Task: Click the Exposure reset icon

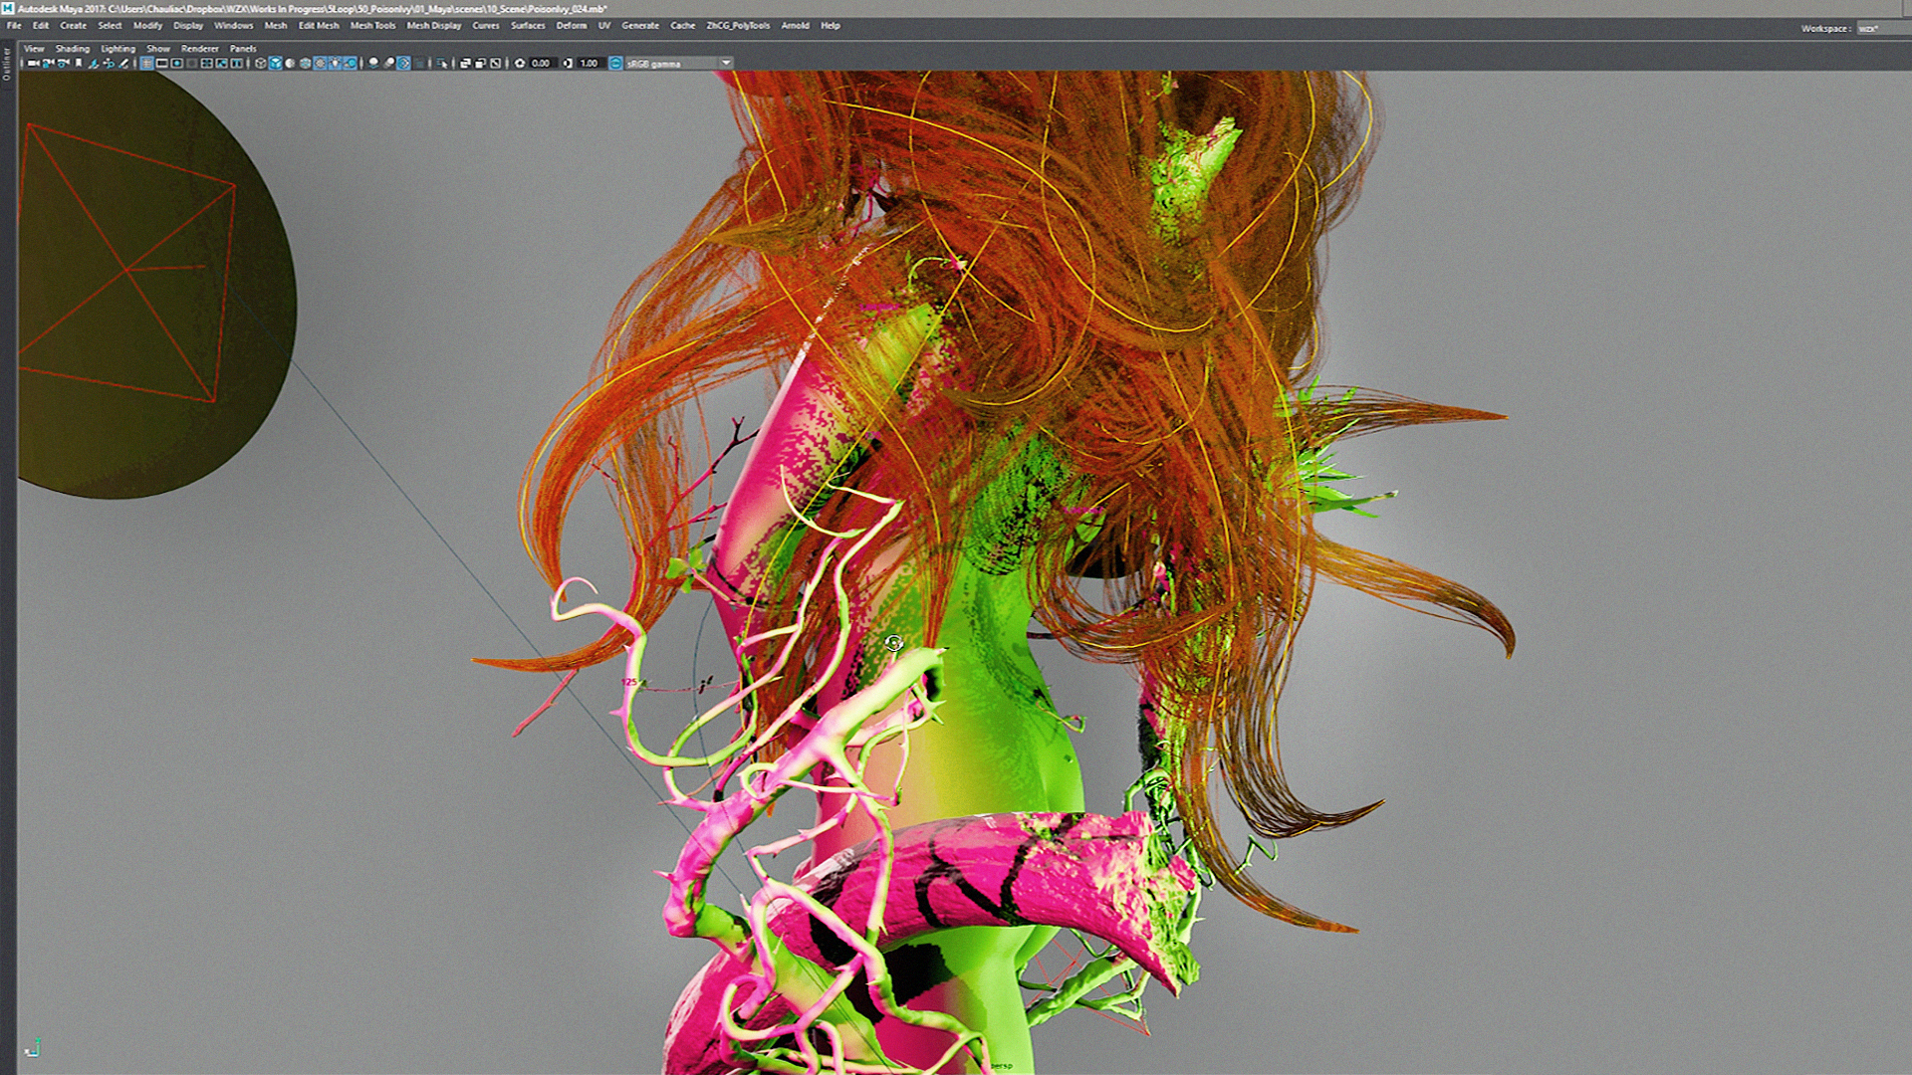Action: [x=520, y=63]
